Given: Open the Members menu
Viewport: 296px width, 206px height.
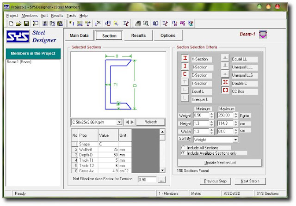Looking at the screenshot, I should click(x=30, y=16).
